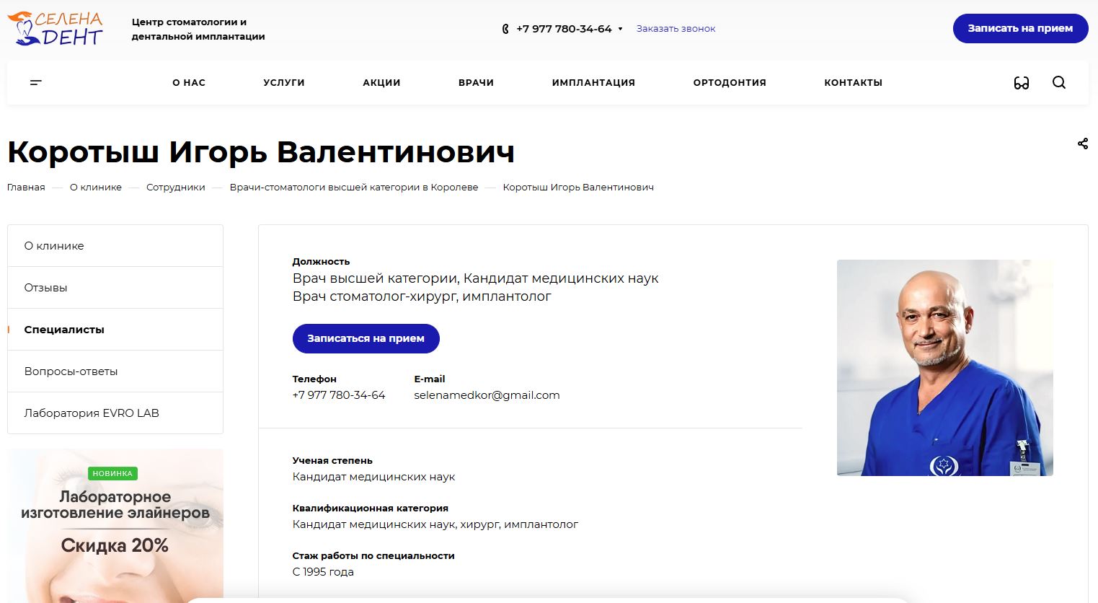Go to АКЦИИ menu item
1098x603 pixels.
coord(381,82)
